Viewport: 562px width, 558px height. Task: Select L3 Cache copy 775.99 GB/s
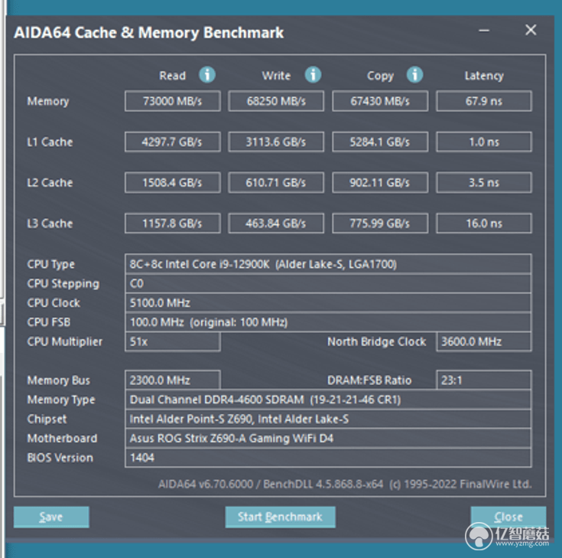380,224
